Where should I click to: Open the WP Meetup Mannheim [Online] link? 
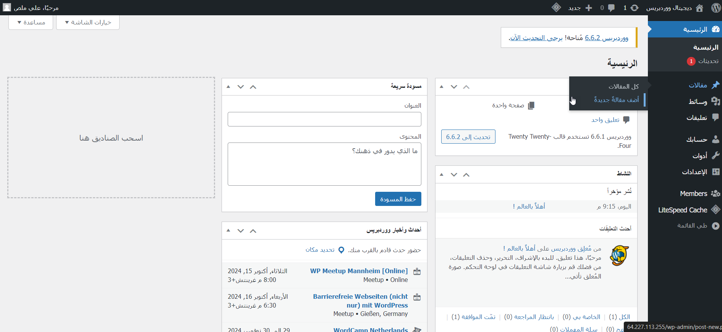pyautogui.click(x=359, y=271)
